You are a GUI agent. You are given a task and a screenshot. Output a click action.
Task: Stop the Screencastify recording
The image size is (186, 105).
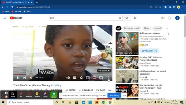[6, 97]
